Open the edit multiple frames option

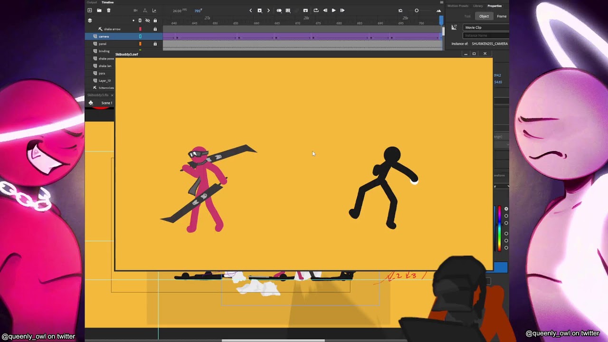[x=288, y=10]
